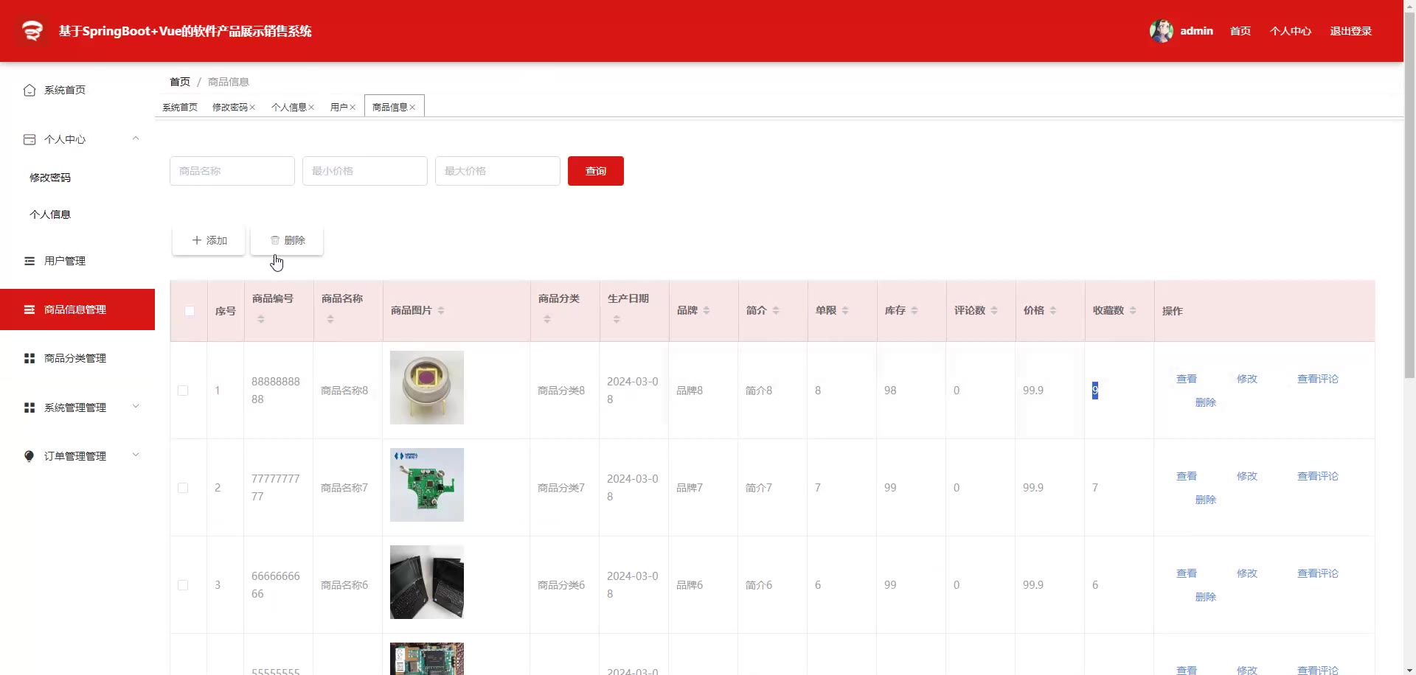This screenshot has width=1416, height=675.
Task: Click the 商品名称 search field
Action: pyautogui.click(x=232, y=171)
